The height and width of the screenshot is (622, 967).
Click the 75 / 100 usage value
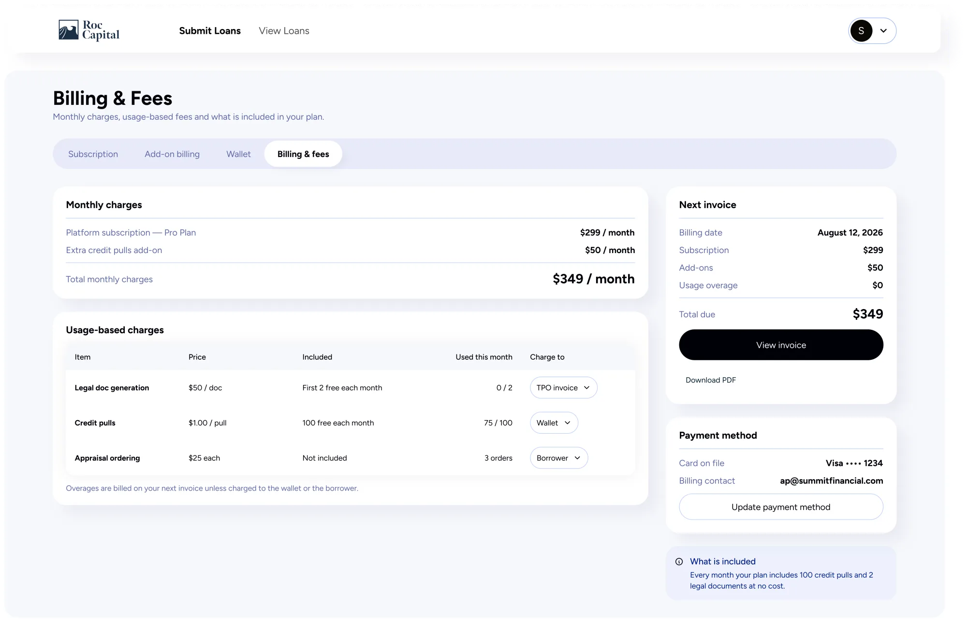point(498,423)
